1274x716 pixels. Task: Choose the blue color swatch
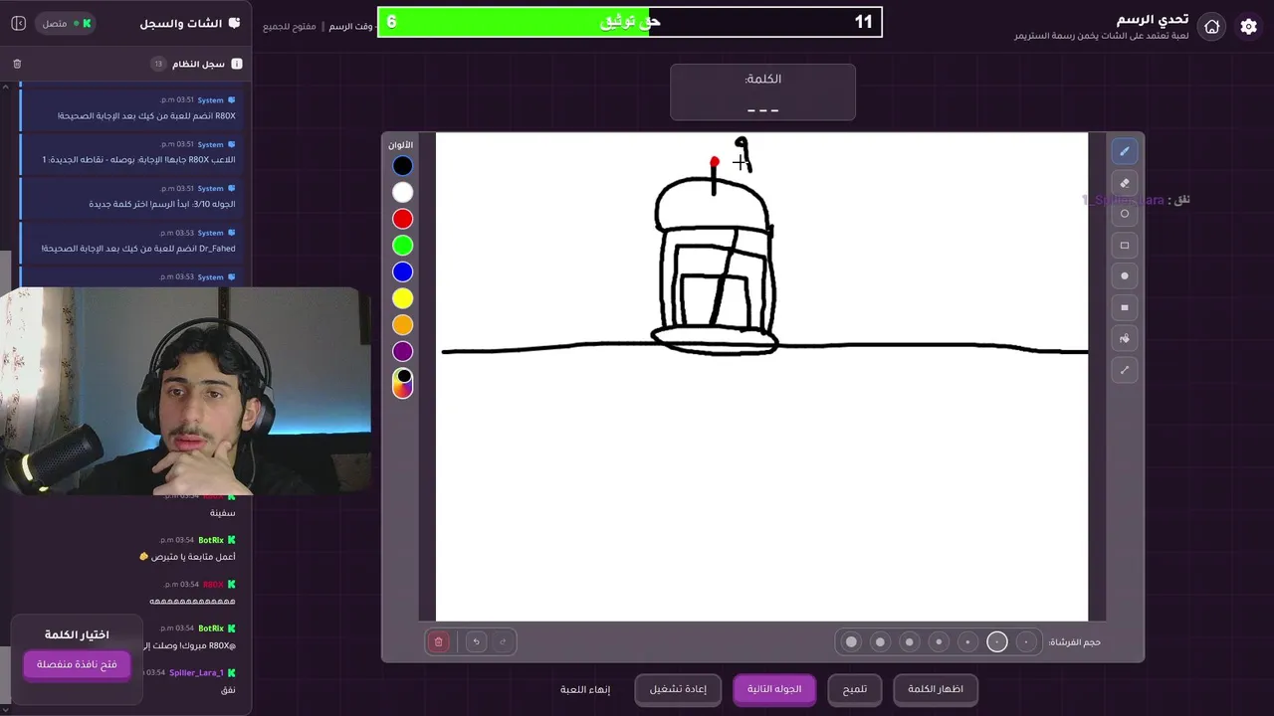[402, 271]
